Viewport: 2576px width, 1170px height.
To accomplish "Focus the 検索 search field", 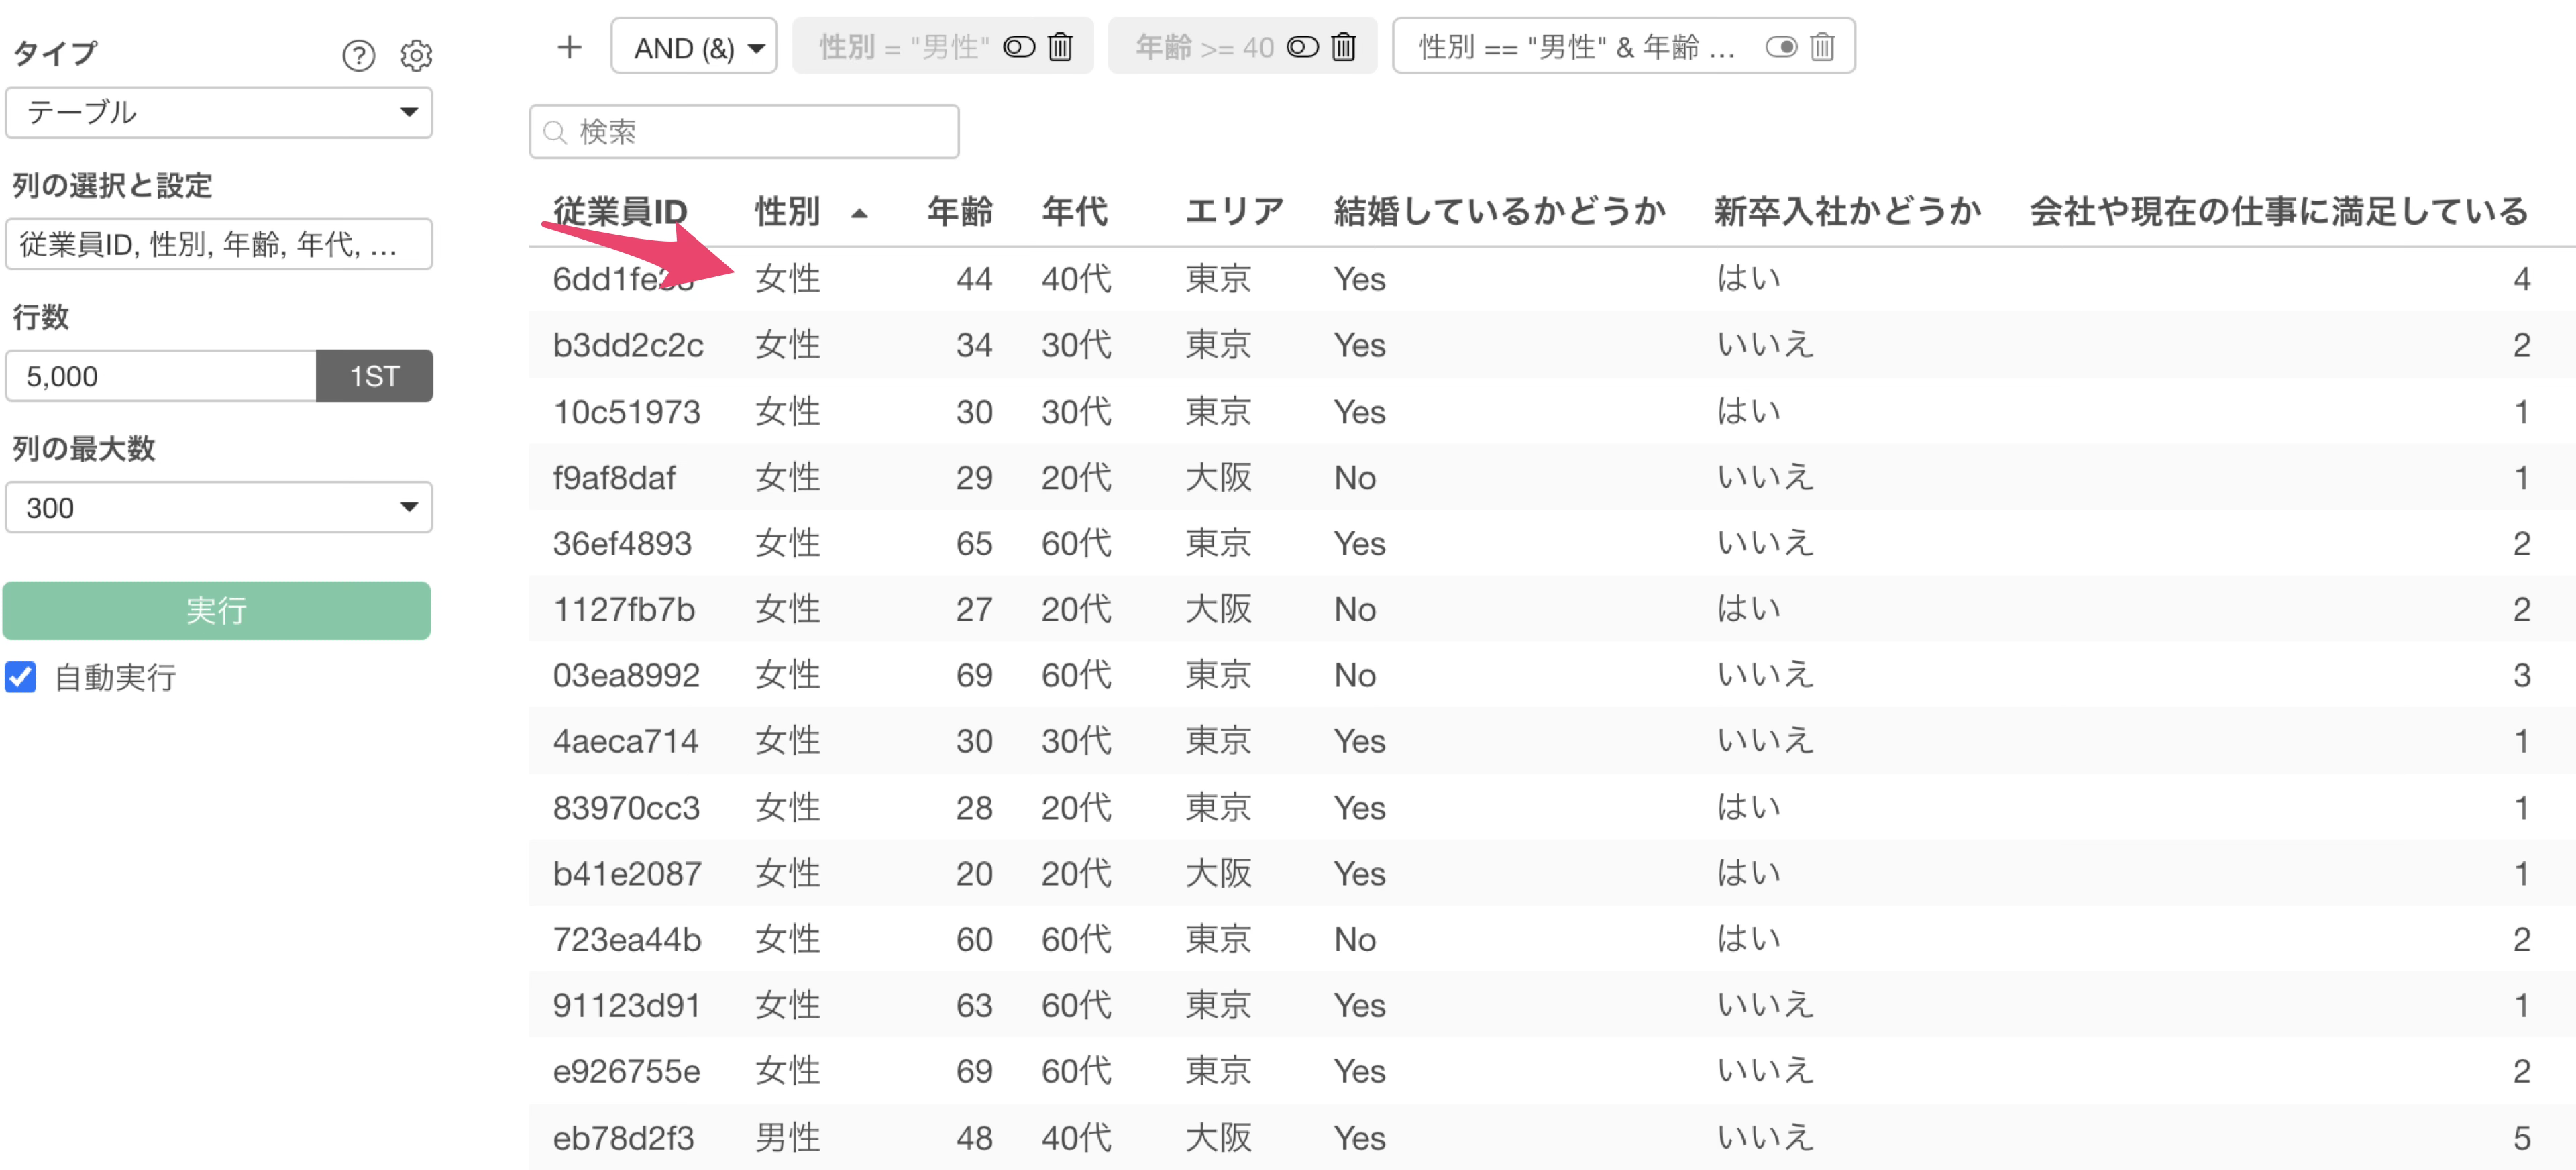I will coord(760,132).
